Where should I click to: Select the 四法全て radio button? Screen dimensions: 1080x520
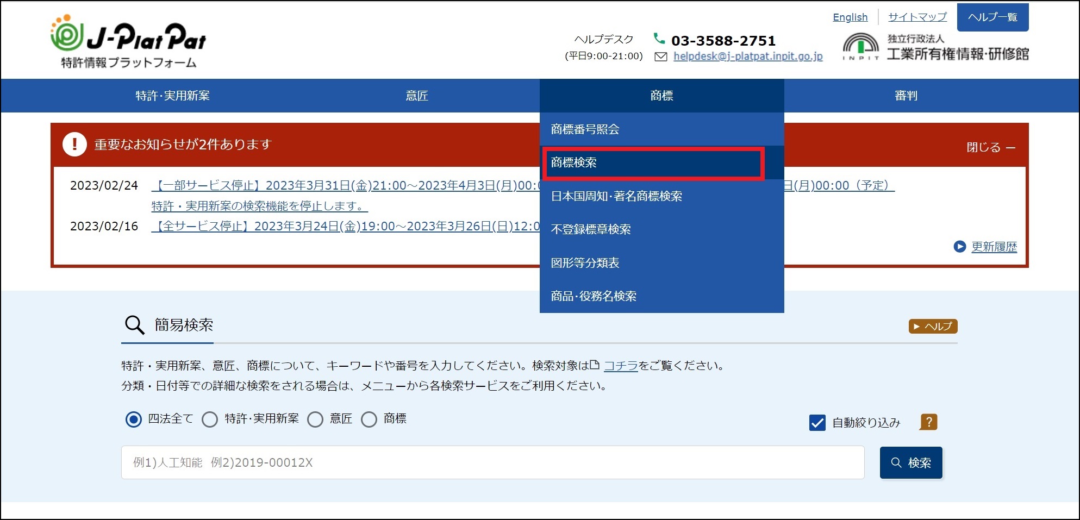[x=134, y=419]
